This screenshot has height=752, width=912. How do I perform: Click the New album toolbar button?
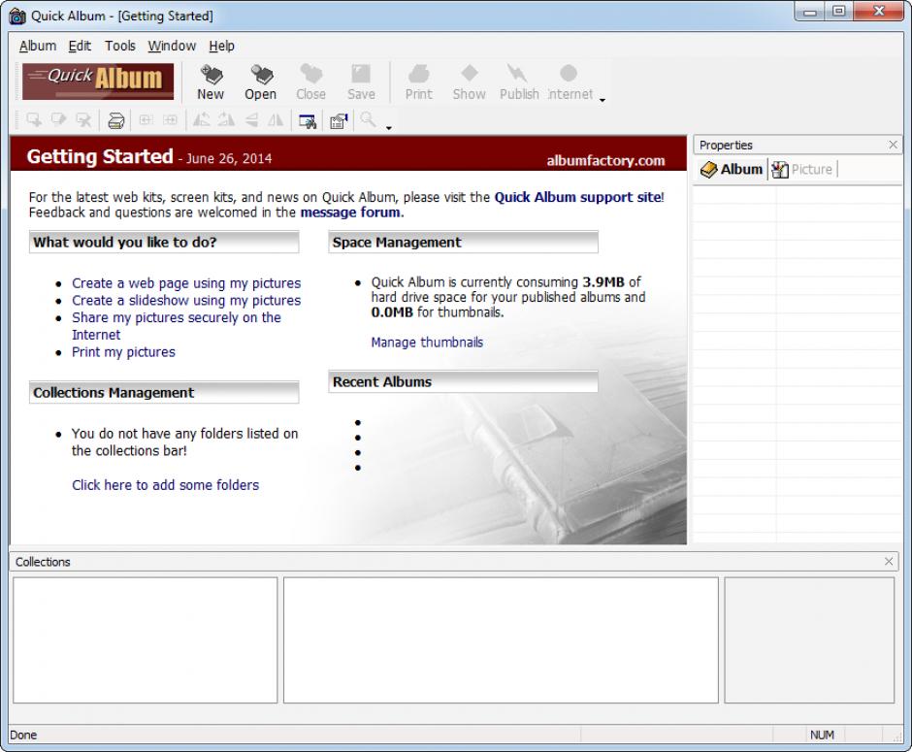click(210, 82)
